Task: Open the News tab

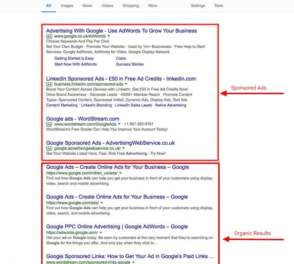Action: tap(87, 6)
